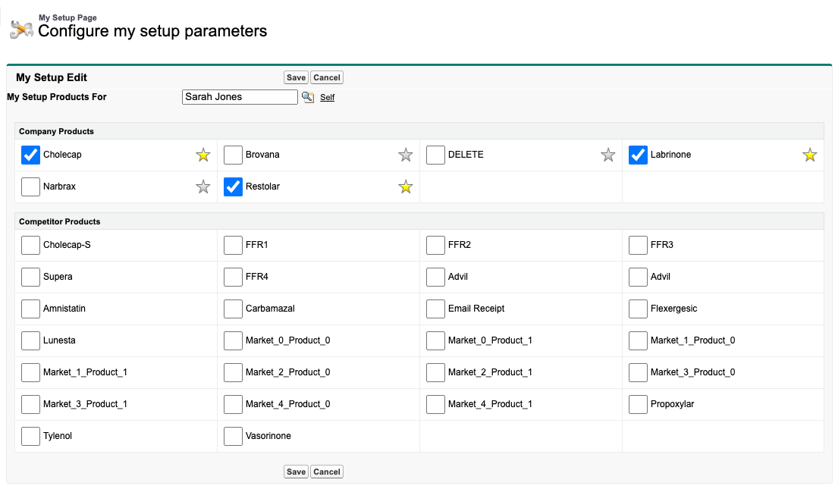This screenshot has width=835, height=486.
Task: Check the Tylenol competitor product box
Action: coord(30,436)
